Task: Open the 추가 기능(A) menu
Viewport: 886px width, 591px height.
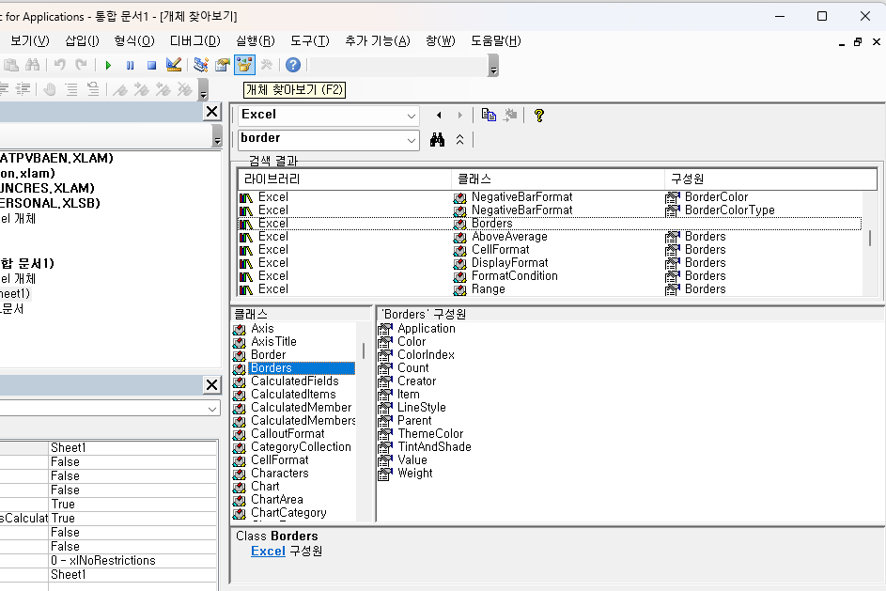Action: [x=378, y=40]
